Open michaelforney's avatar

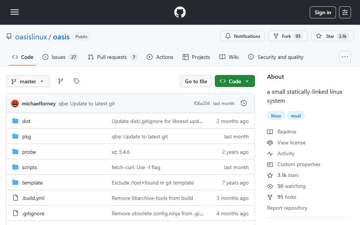tap(15, 103)
